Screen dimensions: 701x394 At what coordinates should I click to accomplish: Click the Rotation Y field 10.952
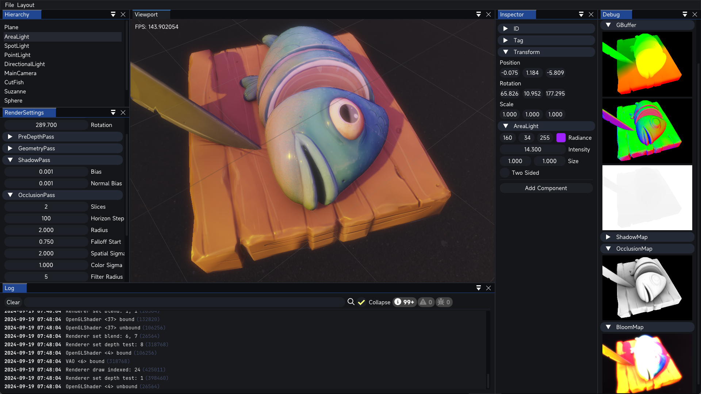532,94
